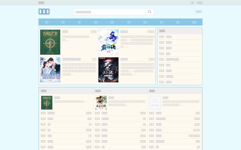Open the blank placeholder cover in right column
Image resolution: width=241 pixels, height=150 pixels.
pos(155,103)
